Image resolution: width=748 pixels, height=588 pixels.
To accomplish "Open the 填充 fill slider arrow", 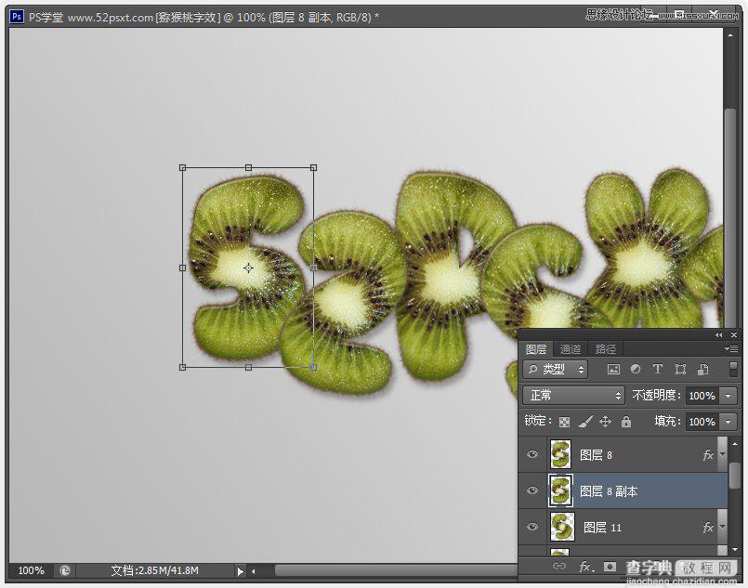I will [728, 422].
